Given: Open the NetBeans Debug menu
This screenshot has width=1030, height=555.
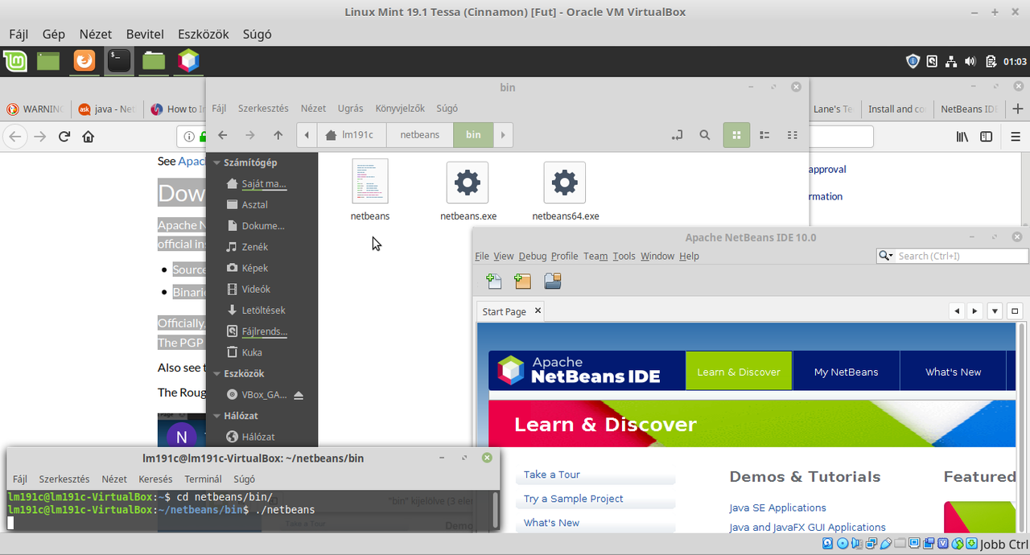Looking at the screenshot, I should tap(532, 256).
